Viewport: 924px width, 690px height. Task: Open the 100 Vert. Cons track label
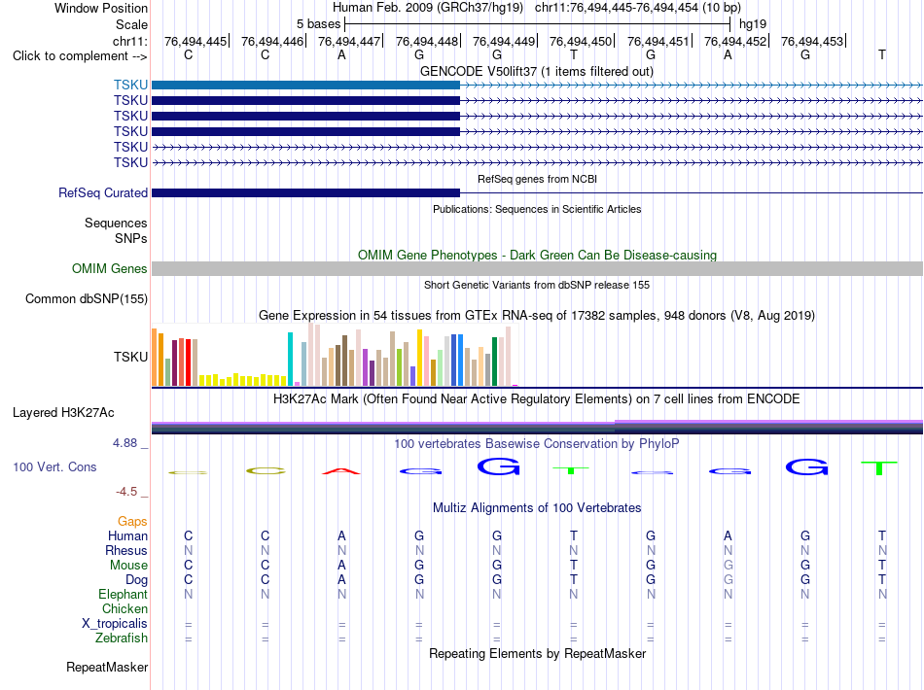tap(54, 466)
